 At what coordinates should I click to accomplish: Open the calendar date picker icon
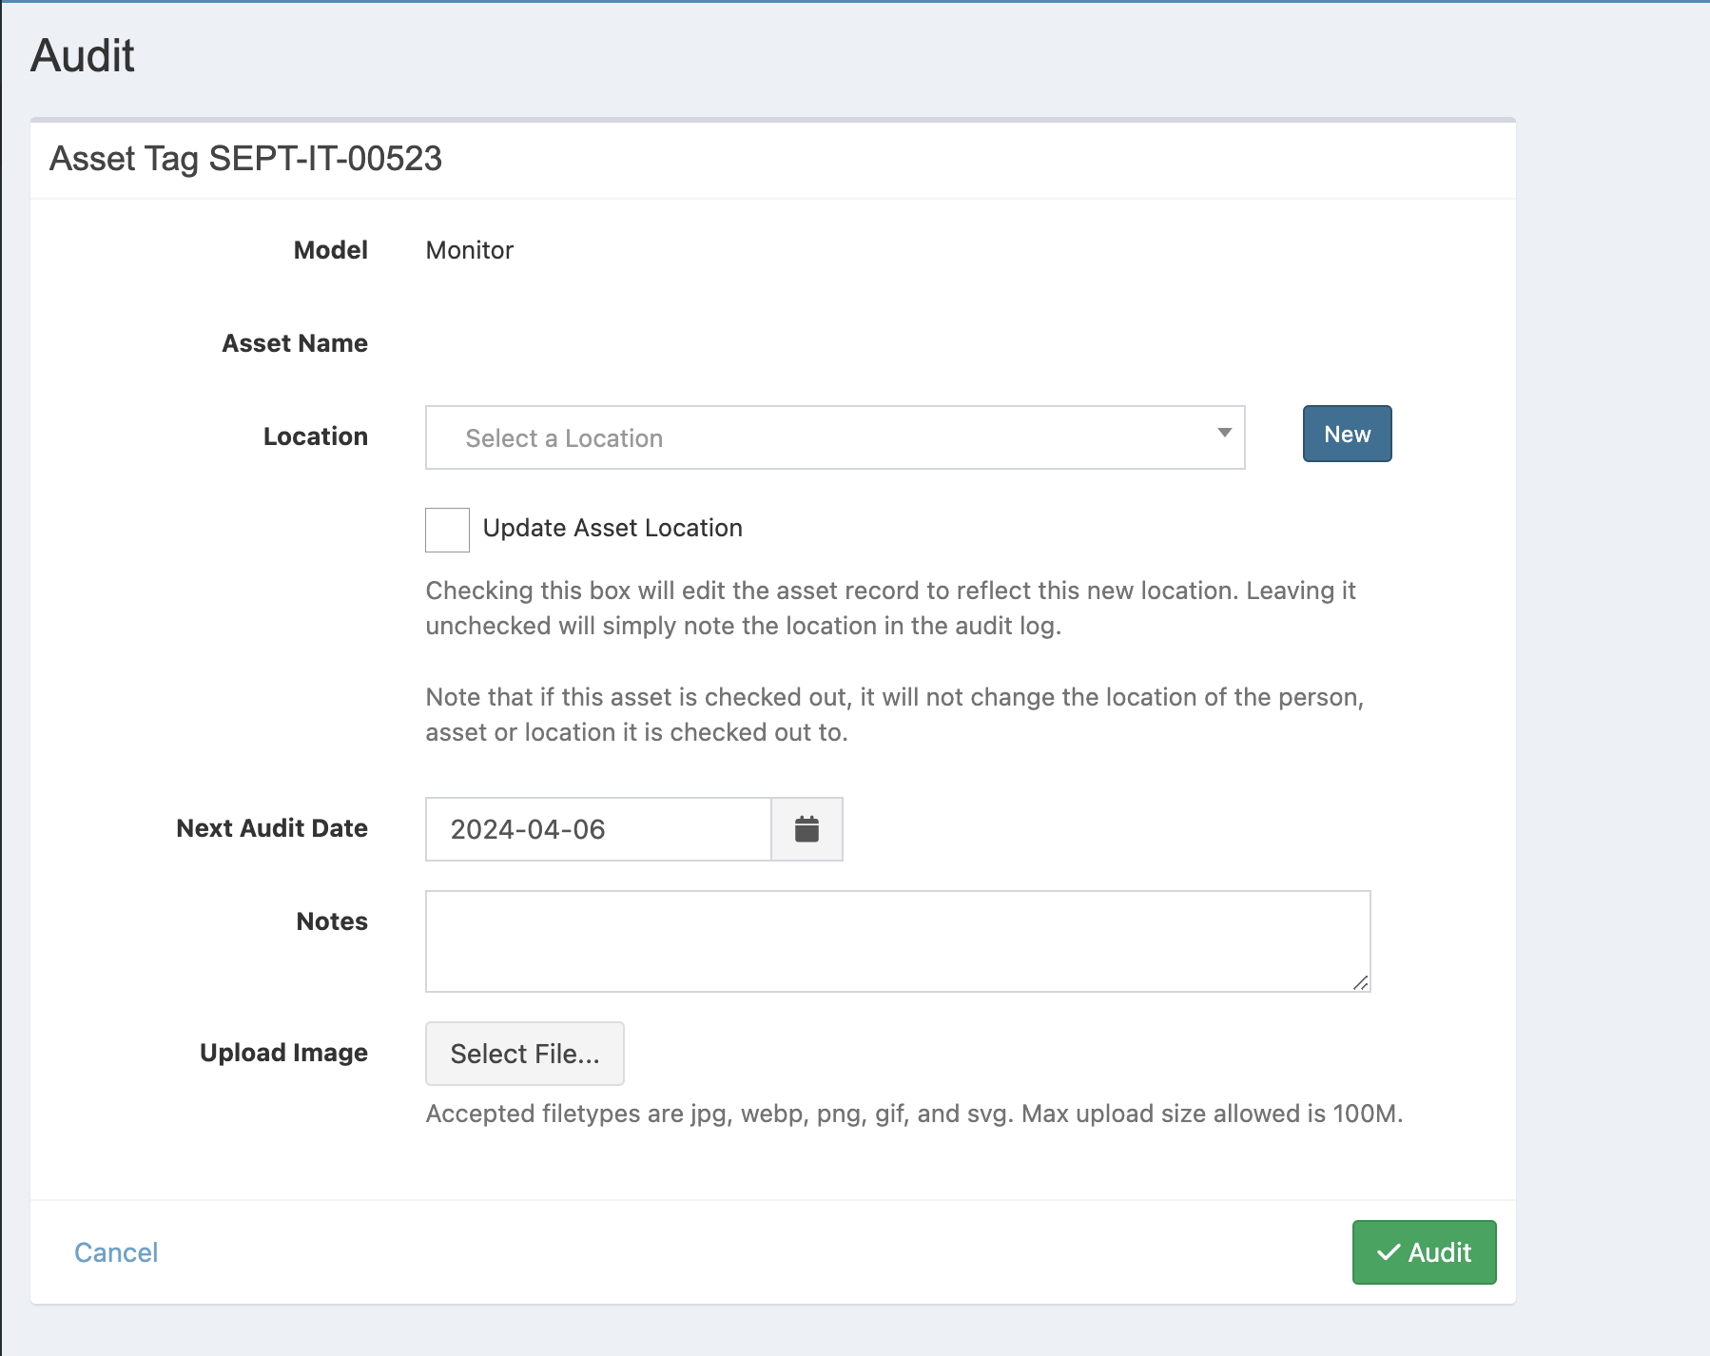(x=806, y=829)
